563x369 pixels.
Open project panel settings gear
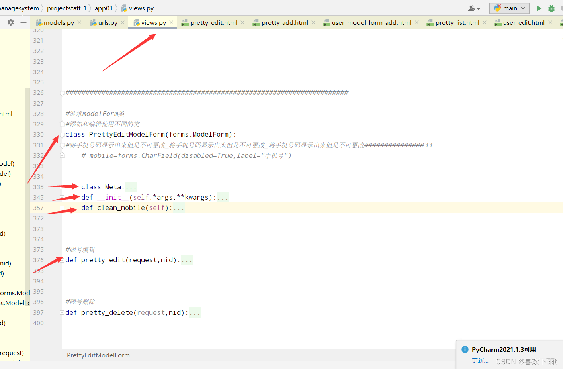(x=11, y=22)
